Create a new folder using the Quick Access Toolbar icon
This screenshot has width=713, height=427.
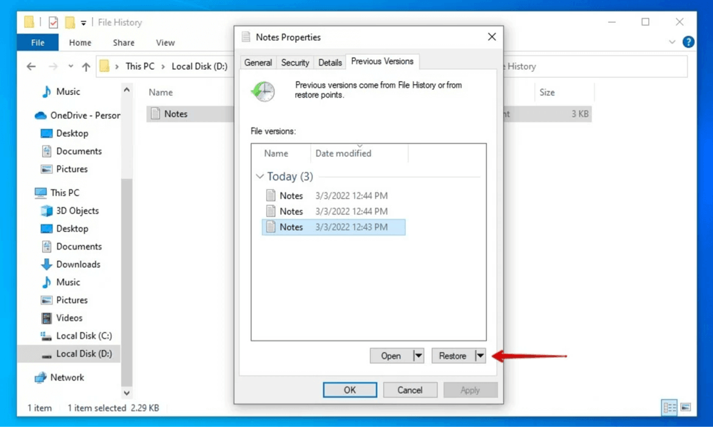[x=71, y=22]
